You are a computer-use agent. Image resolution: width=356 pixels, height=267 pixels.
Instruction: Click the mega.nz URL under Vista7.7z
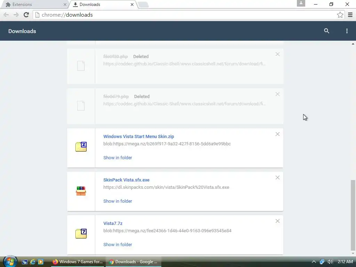167,231
